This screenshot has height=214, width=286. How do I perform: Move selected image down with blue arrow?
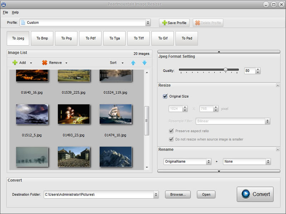click(x=144, y=63)
